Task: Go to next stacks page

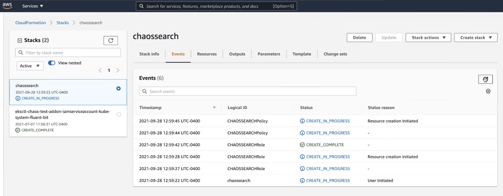Action: 118,70
